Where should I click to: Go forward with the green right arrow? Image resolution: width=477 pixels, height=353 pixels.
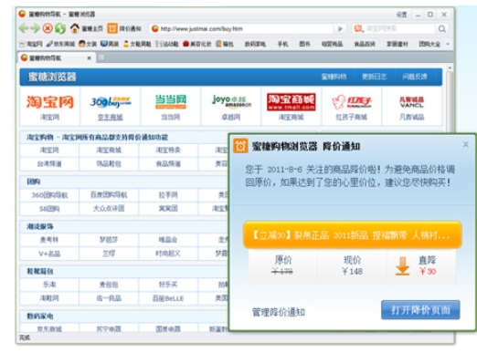pyautogui.click(x=36, y=28)
